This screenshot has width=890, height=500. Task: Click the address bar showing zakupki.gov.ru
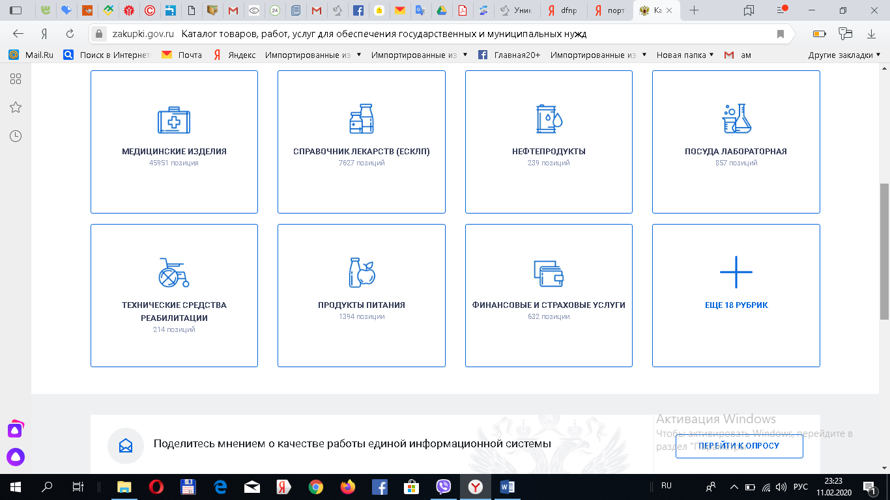430,34
